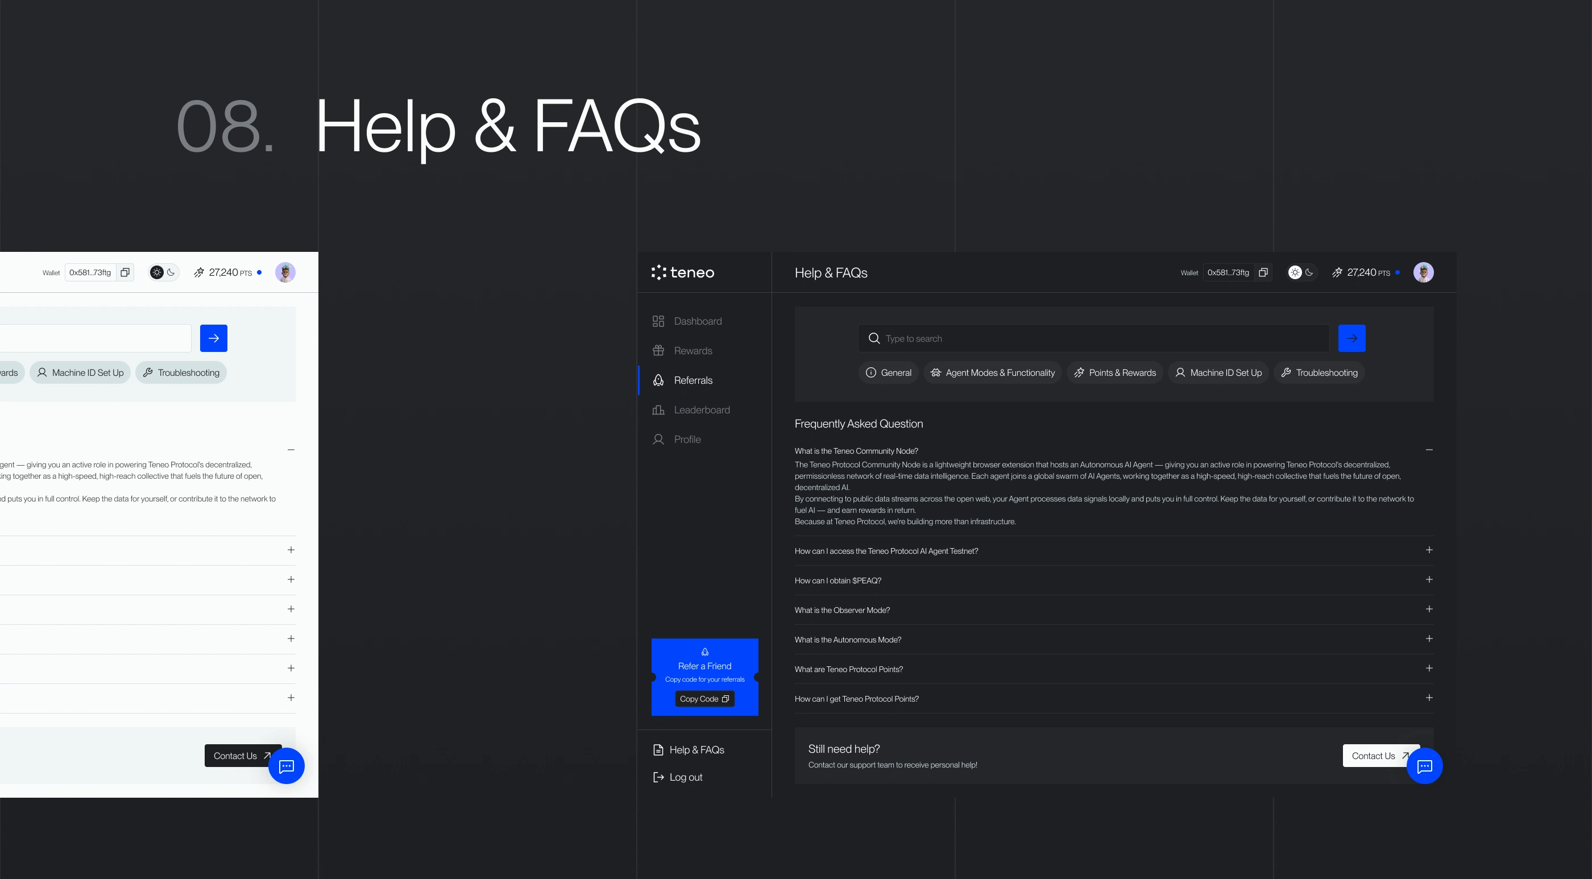Viewport: 1592px width, 879px height.
Task: Open Leaderboard in the sidebar
Action: point(701,410)
